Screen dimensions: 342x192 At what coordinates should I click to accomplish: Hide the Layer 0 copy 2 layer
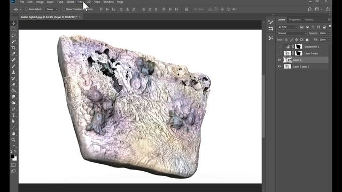tap(279, 67)
